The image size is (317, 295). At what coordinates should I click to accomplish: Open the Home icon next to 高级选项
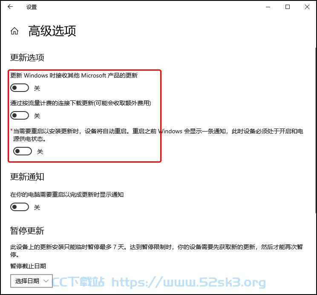pyautogui.click(x=14, y=31)
